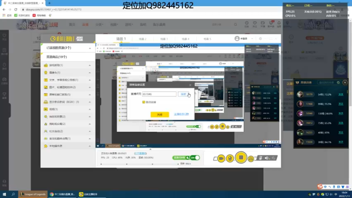Open the 主播助手 link in the dialog
The image size is (352, 198).
pos(181,114)
